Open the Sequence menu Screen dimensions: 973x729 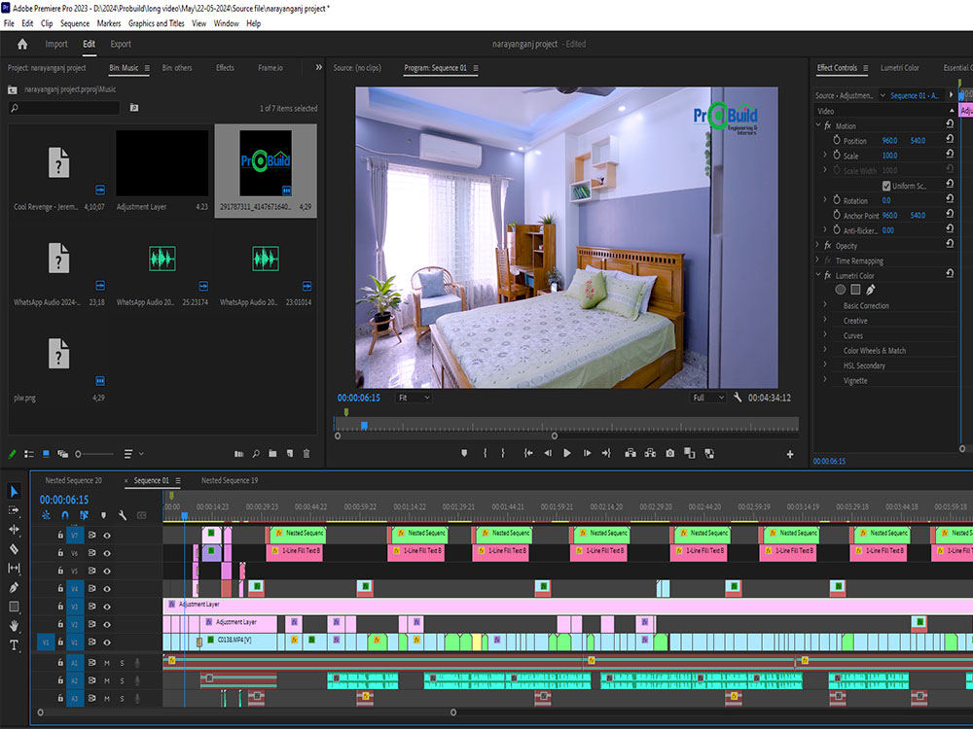tap(75, 23)
